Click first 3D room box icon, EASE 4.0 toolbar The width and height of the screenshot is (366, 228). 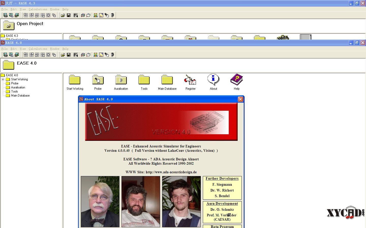[x=83, y=55]
